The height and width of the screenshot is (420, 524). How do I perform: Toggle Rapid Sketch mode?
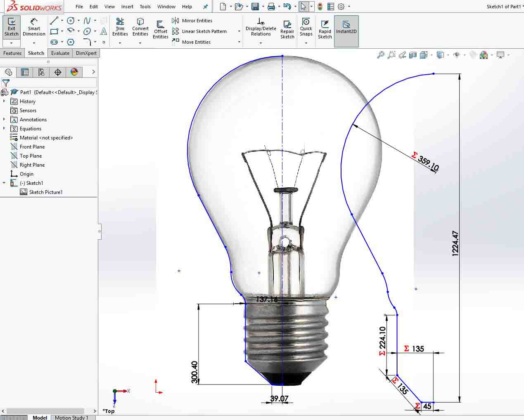325,30
